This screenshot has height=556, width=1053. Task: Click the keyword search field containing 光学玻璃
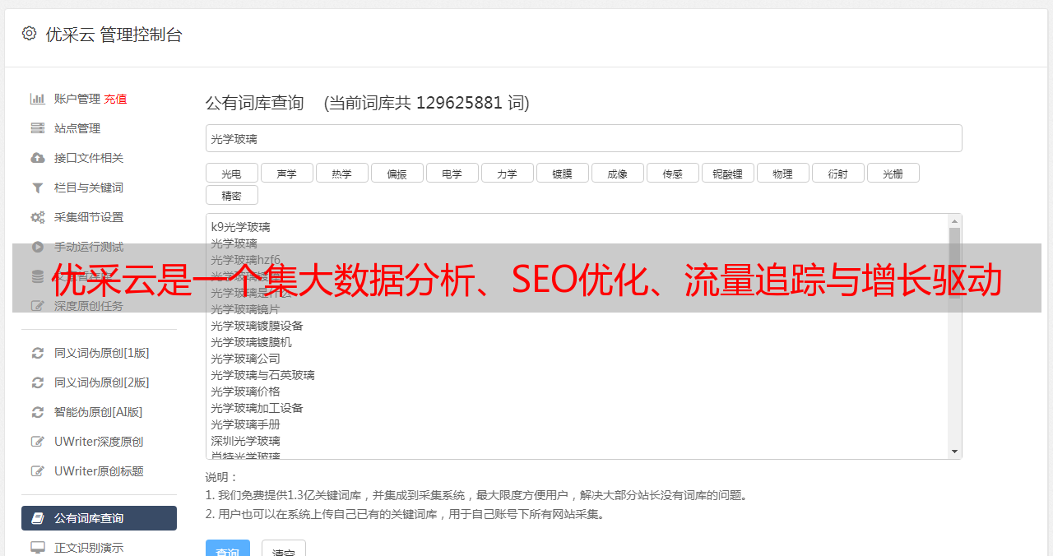tap(584, 138)
